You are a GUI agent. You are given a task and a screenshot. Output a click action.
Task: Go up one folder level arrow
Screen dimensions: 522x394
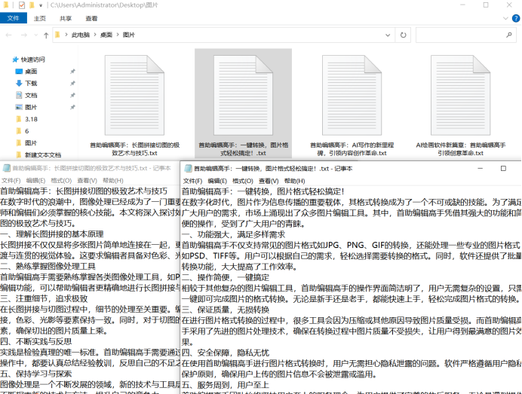(46, 35)
